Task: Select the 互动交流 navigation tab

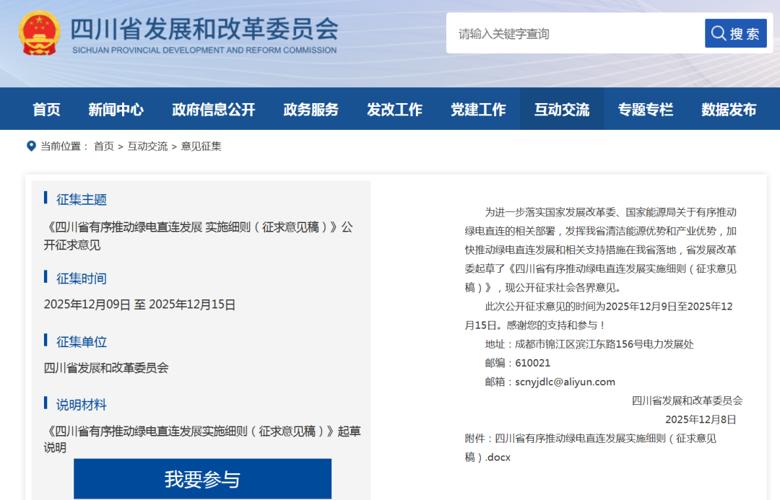Action: [562, 110]
